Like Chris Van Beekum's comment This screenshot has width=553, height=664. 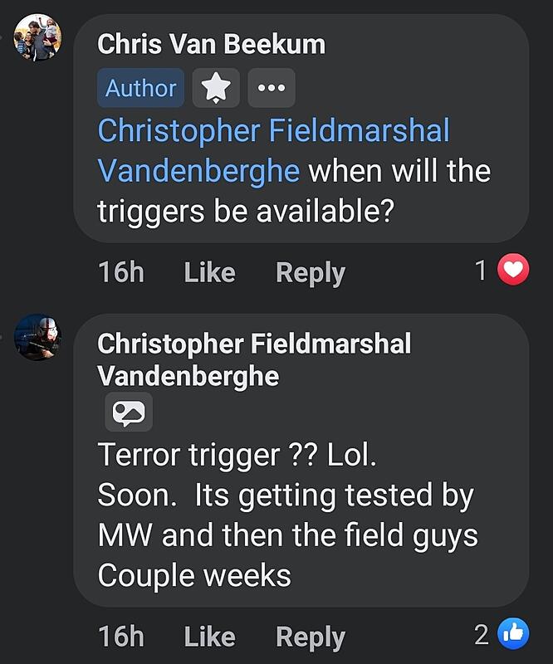pyautogui.click(x=209, y=272)
